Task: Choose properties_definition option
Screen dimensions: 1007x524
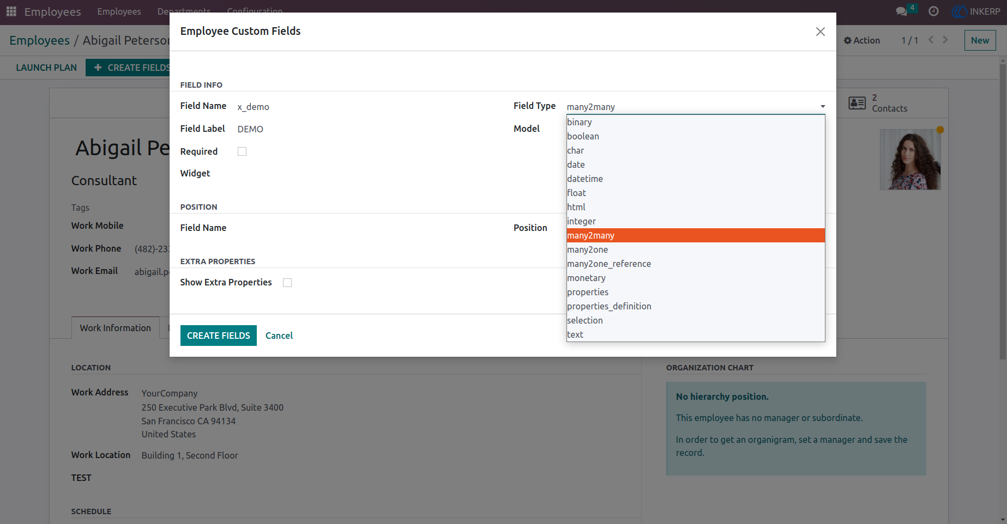Action: click(x=696, y=306)
